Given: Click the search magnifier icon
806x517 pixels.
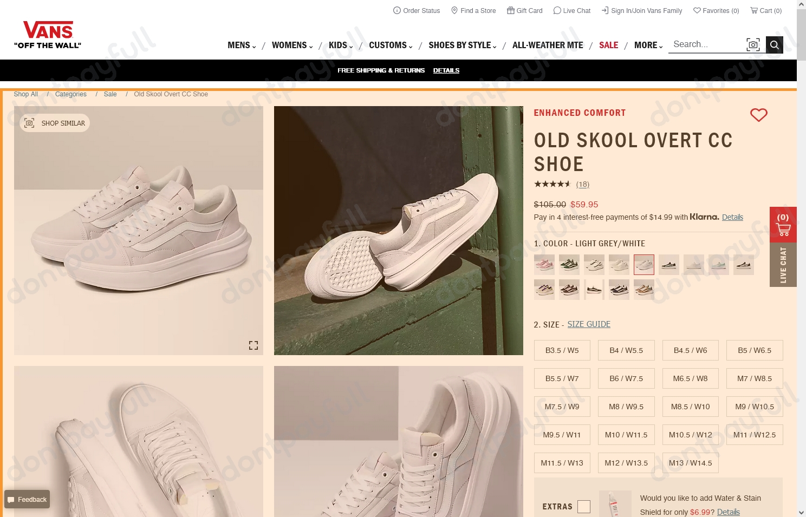Looking at the screenshot, I should pyautogui.click(x=774, y=44).
